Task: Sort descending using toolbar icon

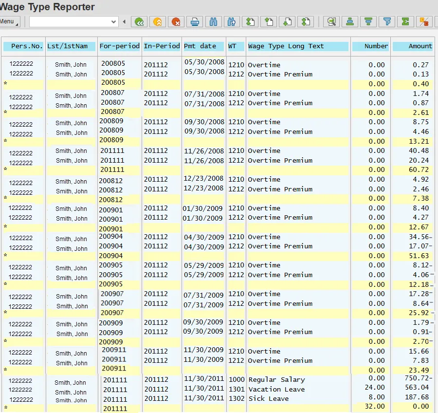Action: point(368,22)
